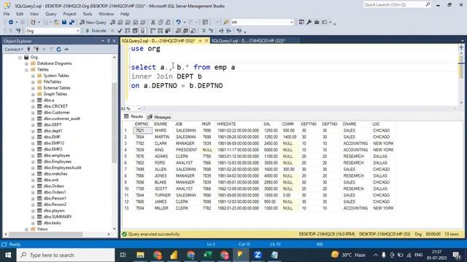Click the EMPNO cell 7521
The height and width of the screenshot is (262, 467).
pyautogui.click(x=143, y=130)
